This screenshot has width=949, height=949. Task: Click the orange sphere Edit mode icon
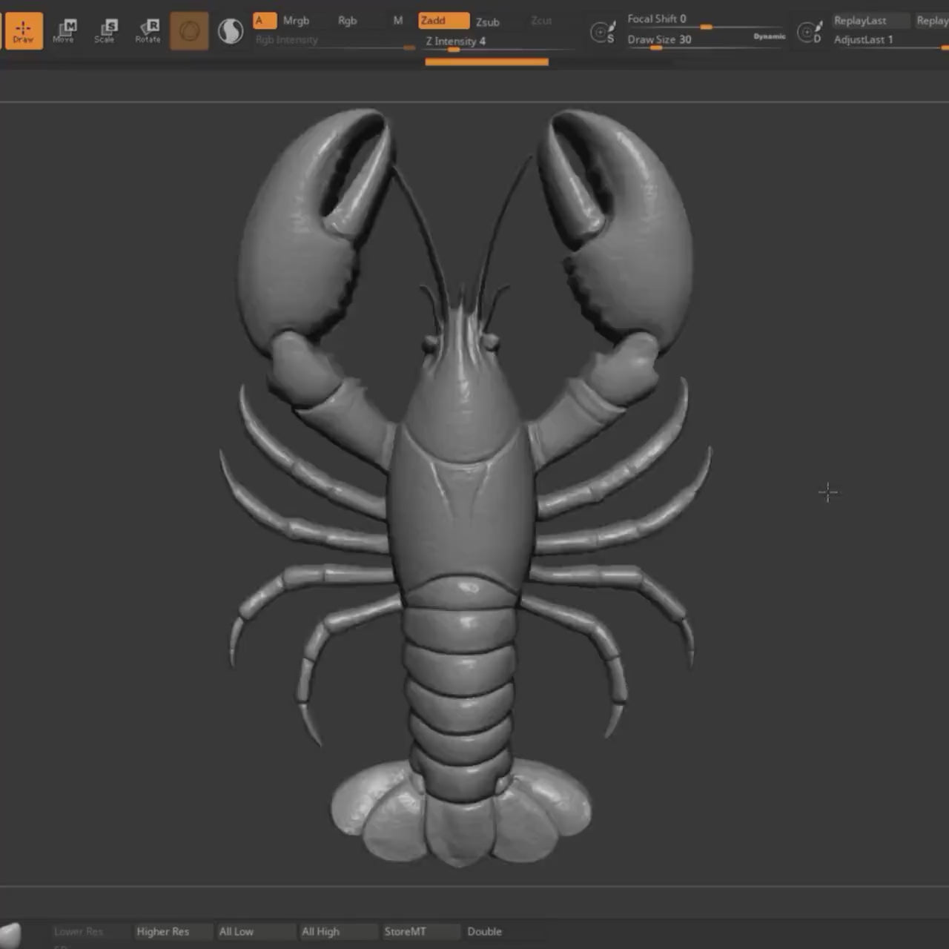pyautogui.click(x=189, y=31)
